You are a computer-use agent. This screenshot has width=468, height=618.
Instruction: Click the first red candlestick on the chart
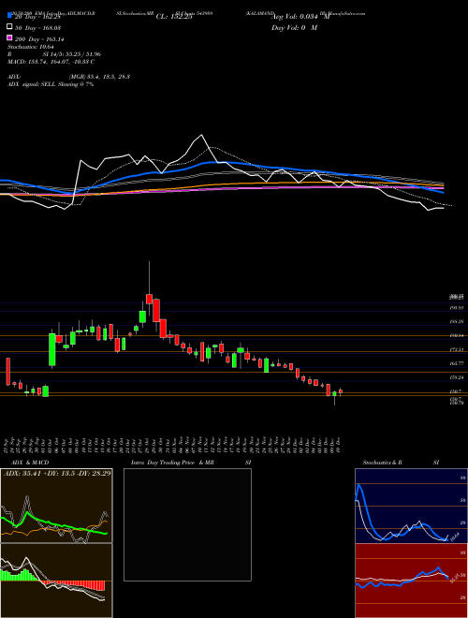tap(7, 372)
